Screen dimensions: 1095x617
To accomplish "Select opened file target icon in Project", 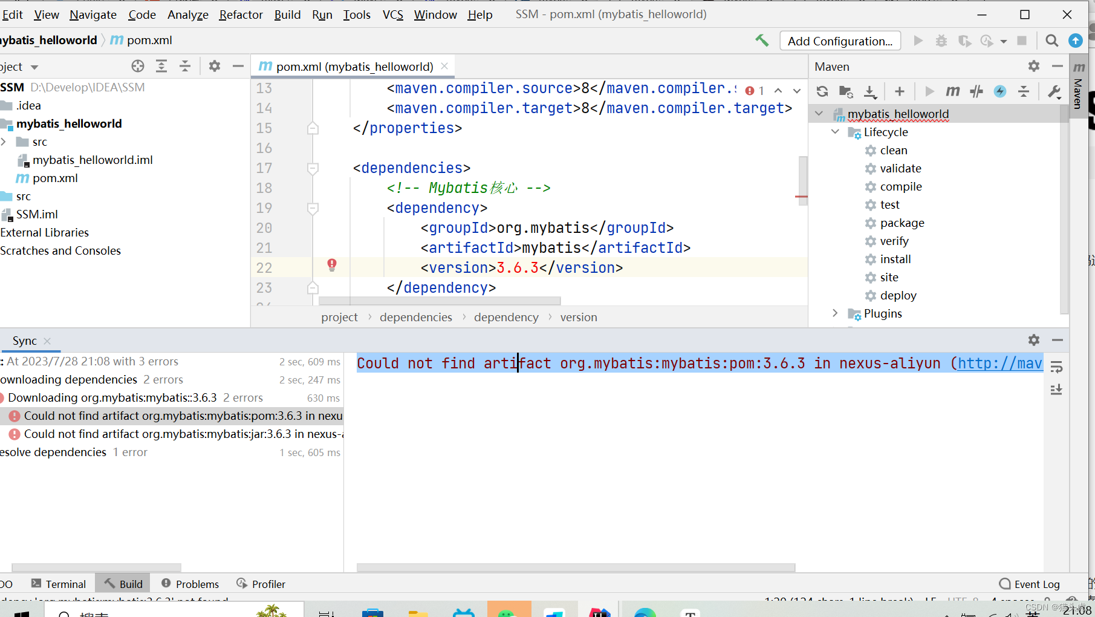I will [x=138, y=66].
